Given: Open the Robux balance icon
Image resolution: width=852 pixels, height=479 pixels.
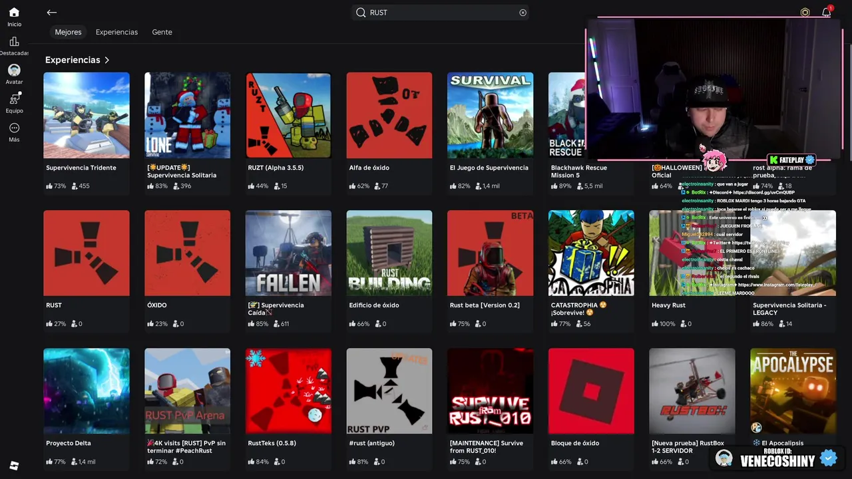Looking at the screenshot, I should click(x=805, y=12).
